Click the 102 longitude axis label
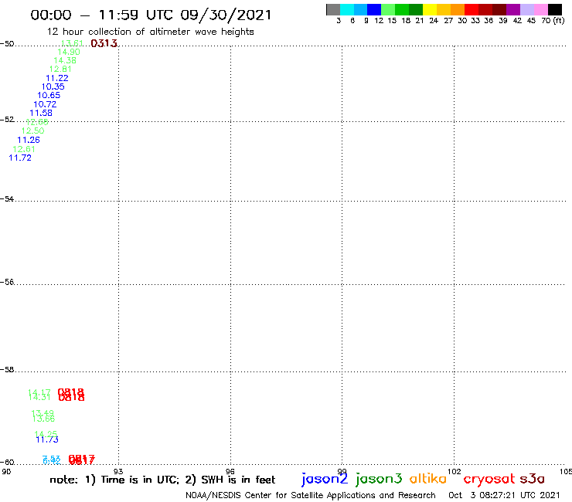Viewport: 572px width, 502px height. pos(455,471)
